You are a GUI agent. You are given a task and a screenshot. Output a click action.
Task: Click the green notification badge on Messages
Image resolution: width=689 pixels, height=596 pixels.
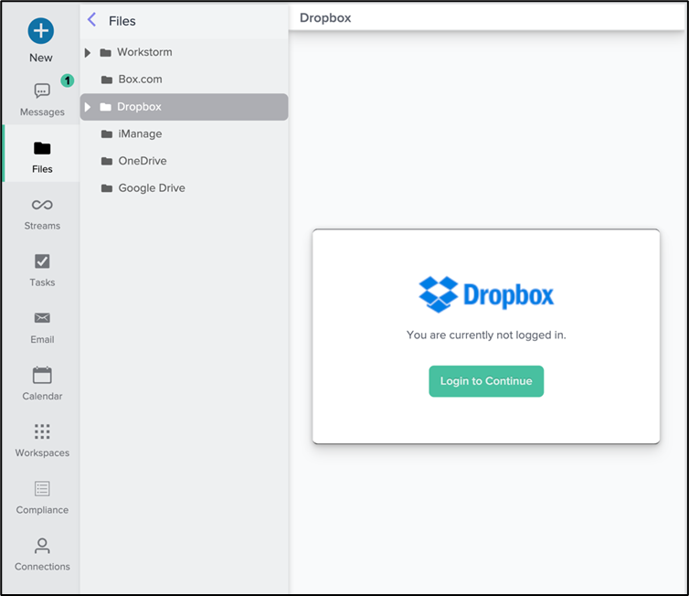tap(68, 80)
